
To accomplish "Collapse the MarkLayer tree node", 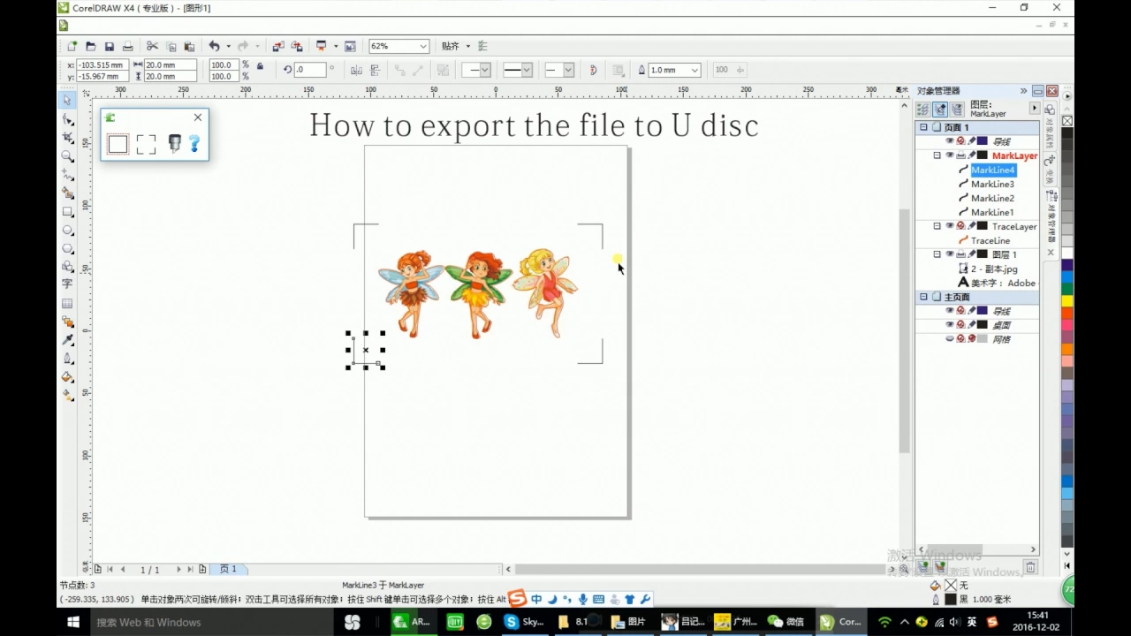I will (x=937, y=155).
